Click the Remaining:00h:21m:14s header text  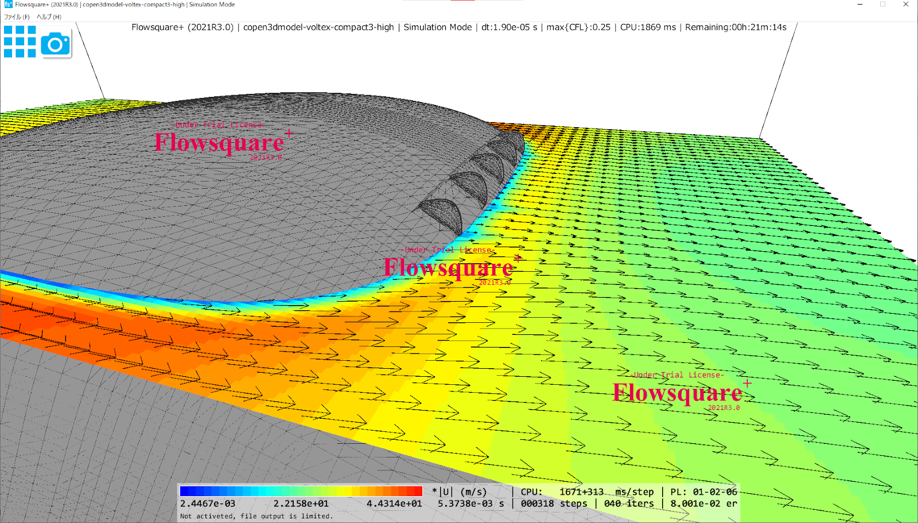coord(736,27)
